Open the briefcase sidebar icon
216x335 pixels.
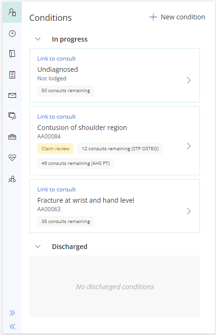click(x=12, y=137)
